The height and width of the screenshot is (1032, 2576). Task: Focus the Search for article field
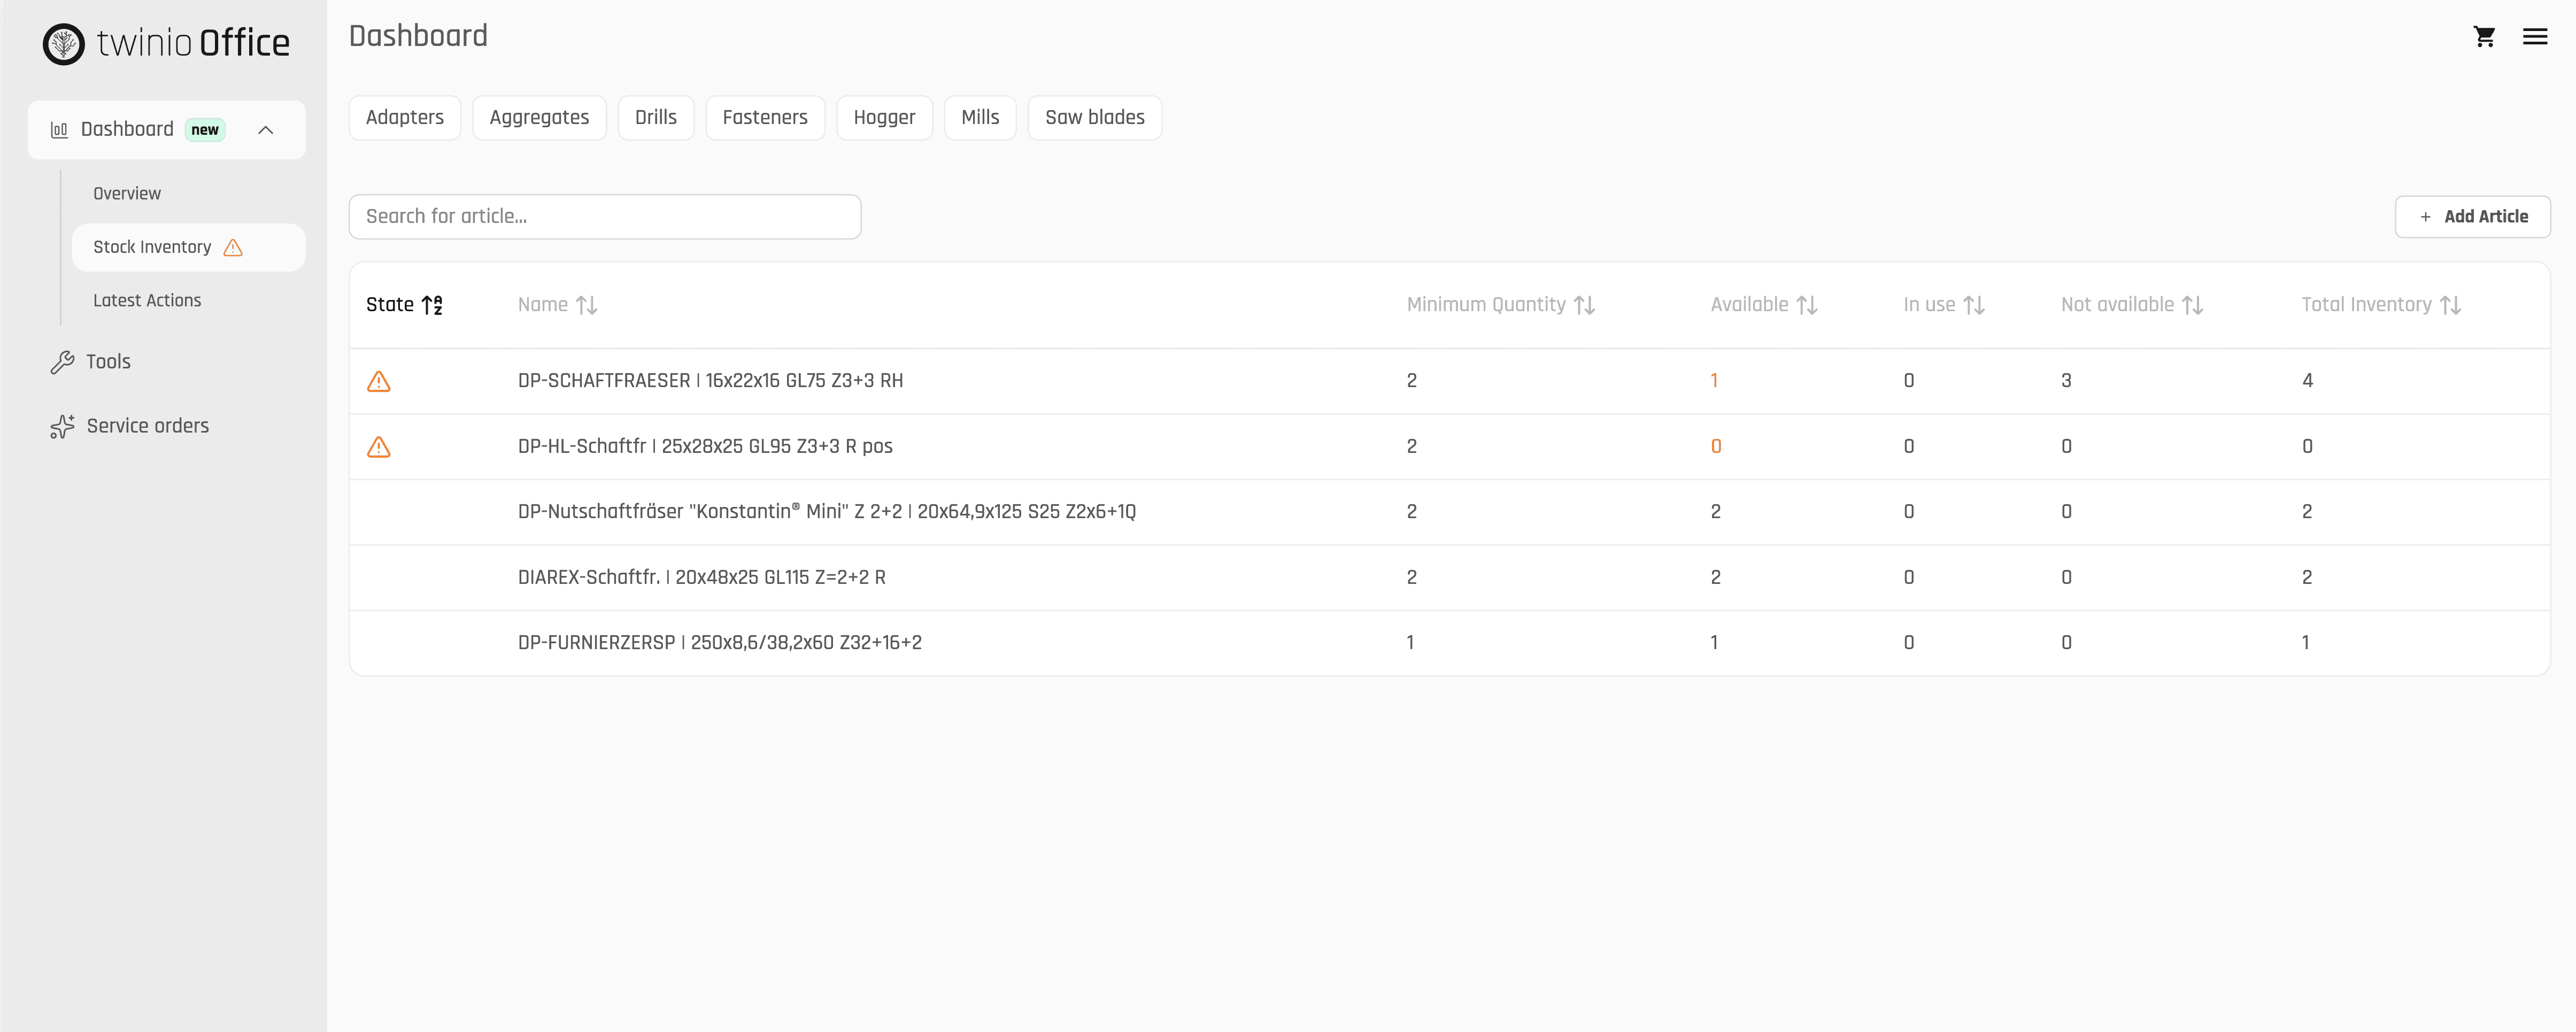coord(605,217)
